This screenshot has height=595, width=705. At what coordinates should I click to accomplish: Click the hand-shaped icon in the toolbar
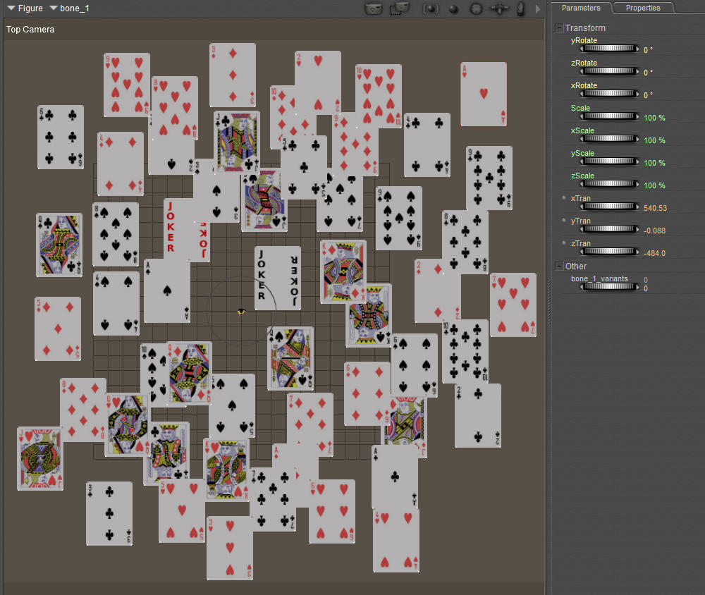pyautogui.click(x=521, y=8)
